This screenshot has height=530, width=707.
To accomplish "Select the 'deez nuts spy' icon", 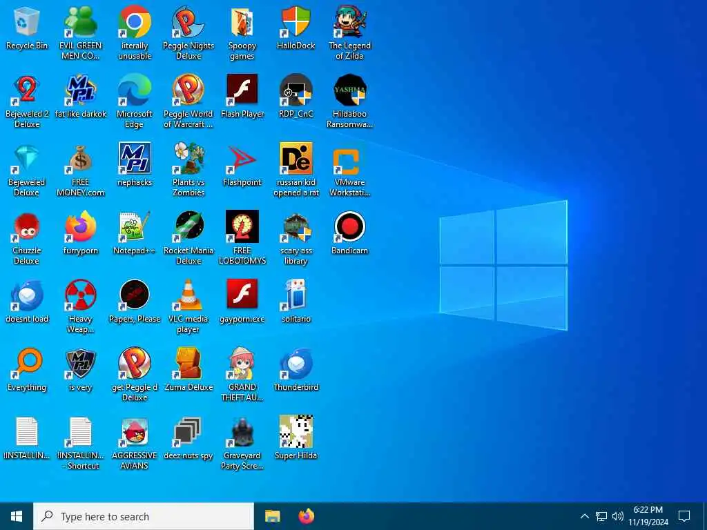I will 188,432.
